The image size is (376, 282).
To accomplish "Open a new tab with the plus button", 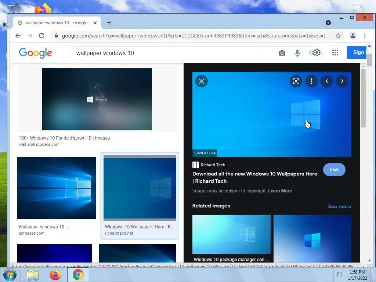I will click(109, 23).
